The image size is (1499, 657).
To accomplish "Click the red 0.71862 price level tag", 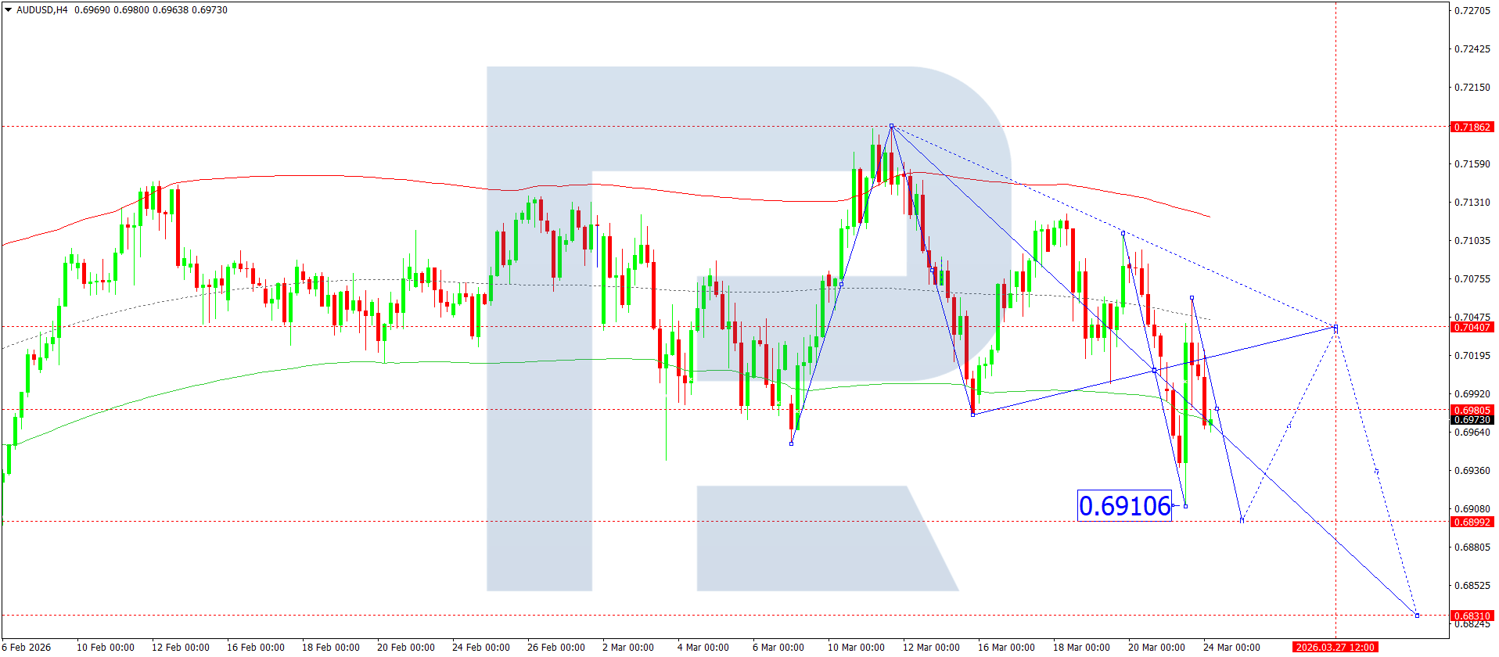I will coord(1472,127).
